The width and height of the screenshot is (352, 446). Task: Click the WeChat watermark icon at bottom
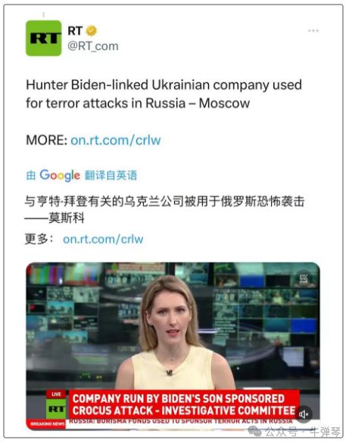(x=254, y=431)
